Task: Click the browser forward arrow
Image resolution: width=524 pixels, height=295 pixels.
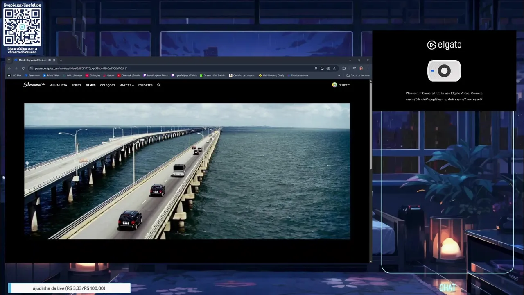Action: pos(16,68)
